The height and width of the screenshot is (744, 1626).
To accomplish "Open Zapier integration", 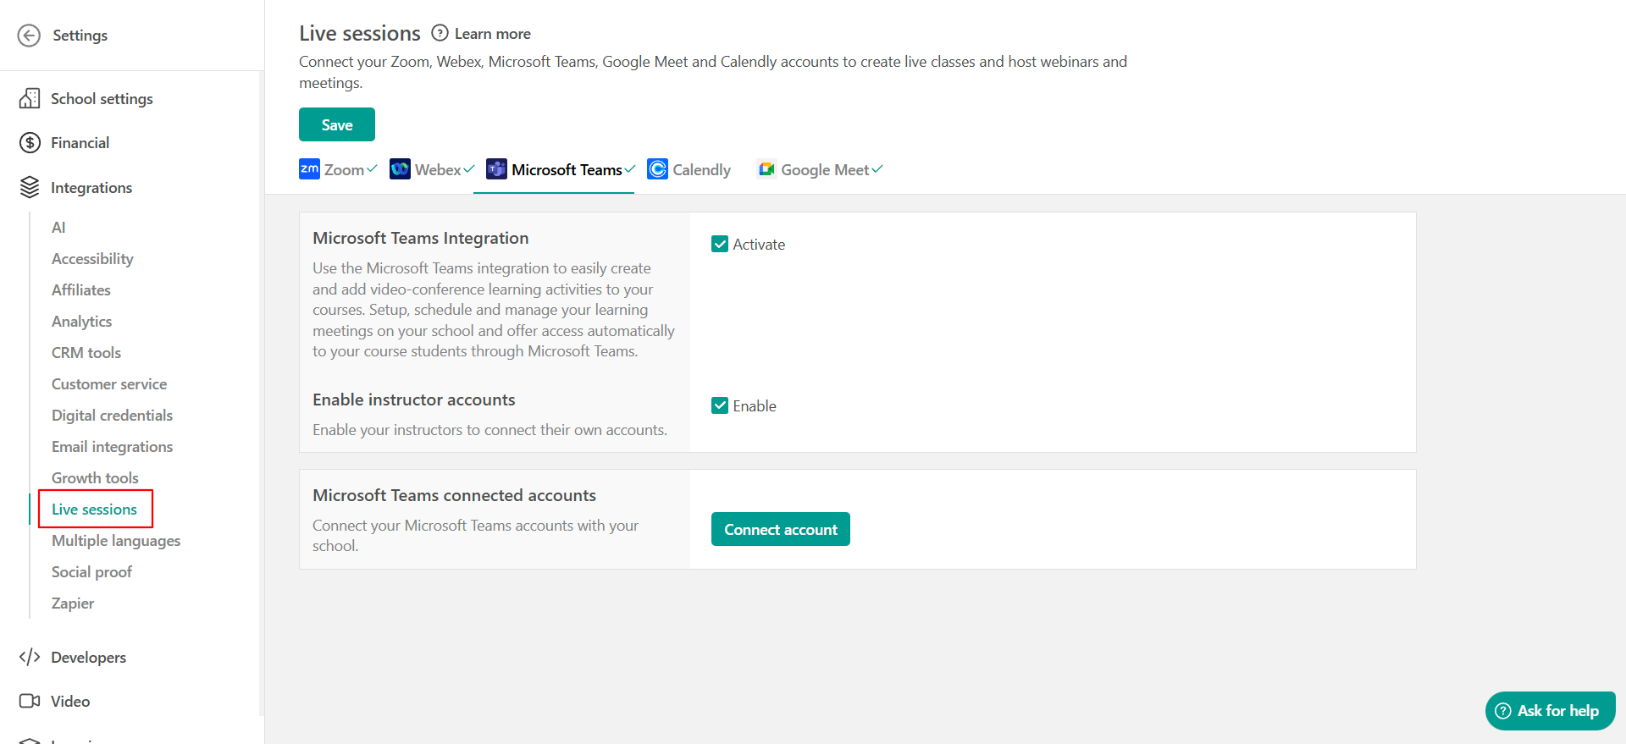I will click(73, 603).
